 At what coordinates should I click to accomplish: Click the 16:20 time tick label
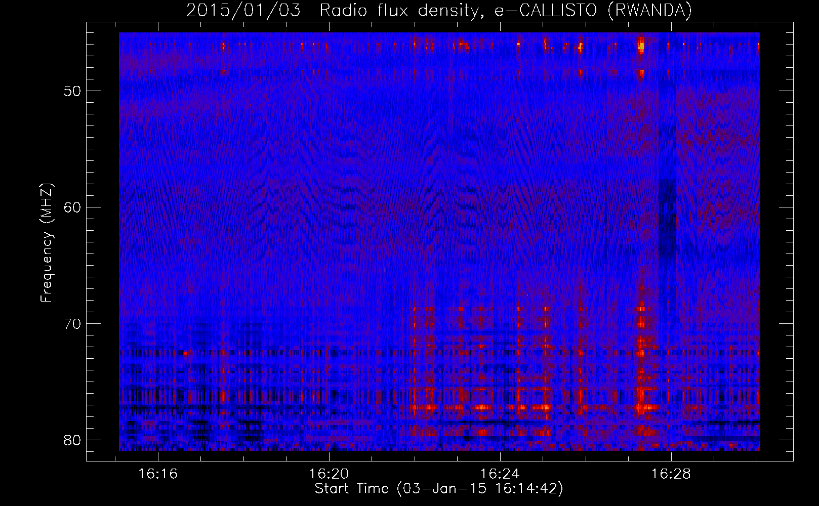(329, 474)
